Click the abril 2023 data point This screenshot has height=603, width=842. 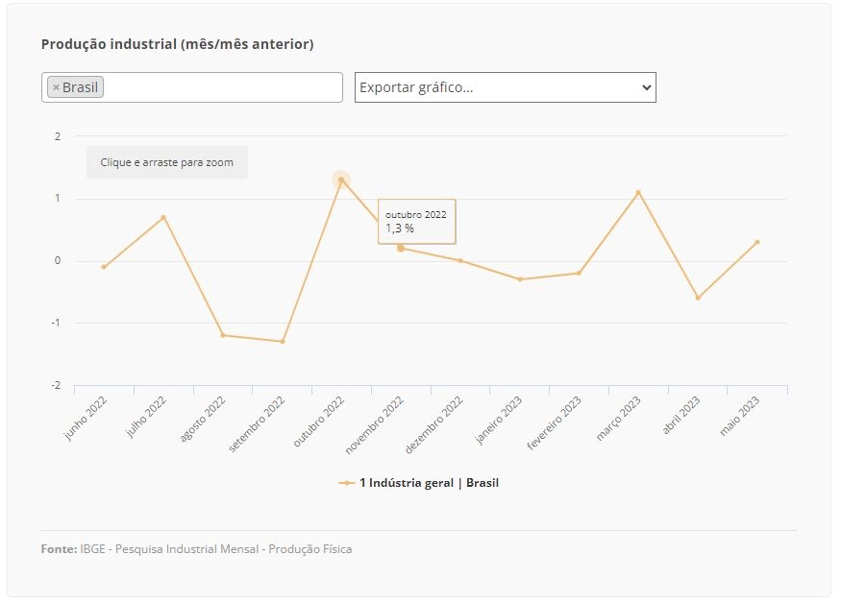tap(698, 298)
